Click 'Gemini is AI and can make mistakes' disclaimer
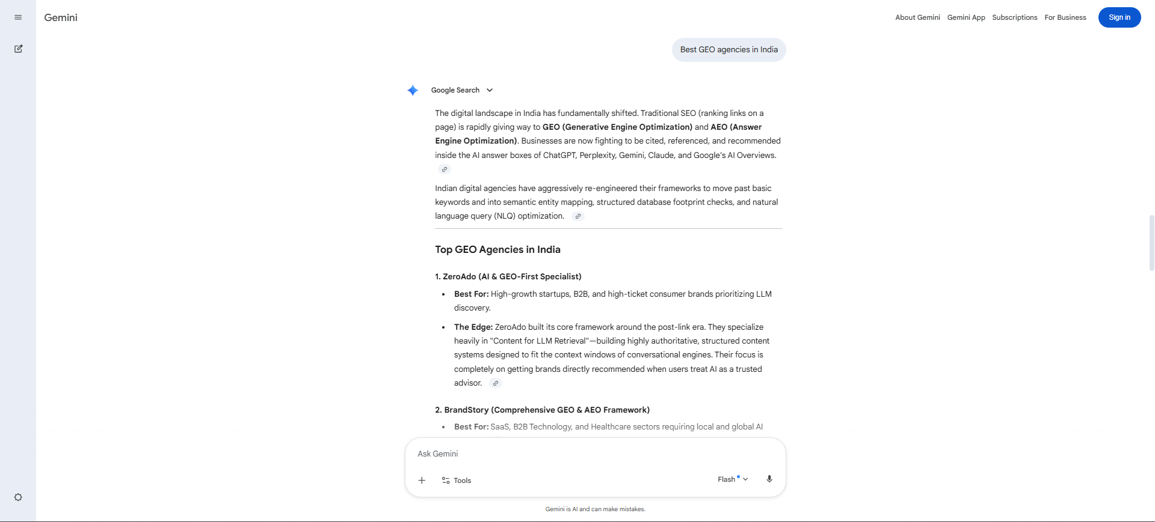 [596, 509]
